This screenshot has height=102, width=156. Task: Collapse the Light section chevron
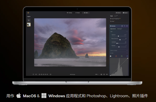click(127, 32)
